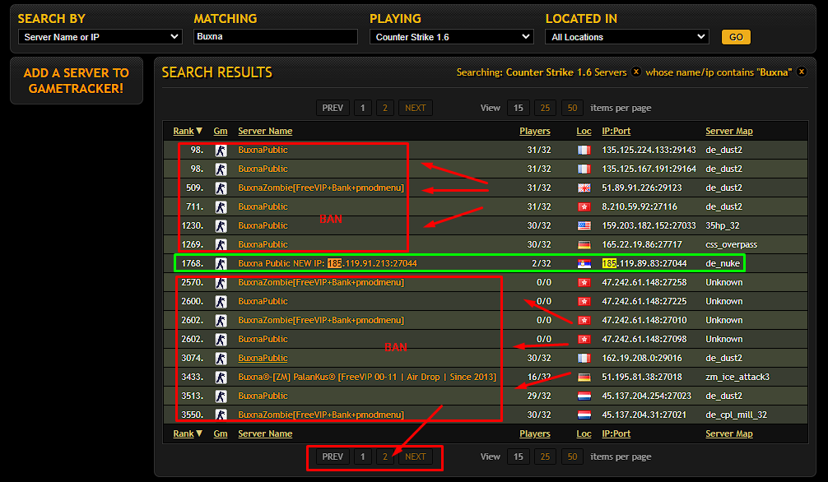This screenshot has width=828, height=482.
Task: Click game icon in rank 2600 row
Action: [221, 301]
